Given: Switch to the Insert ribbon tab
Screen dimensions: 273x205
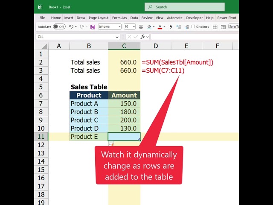Looking at the screenshot, I should [x=69, y=18].
